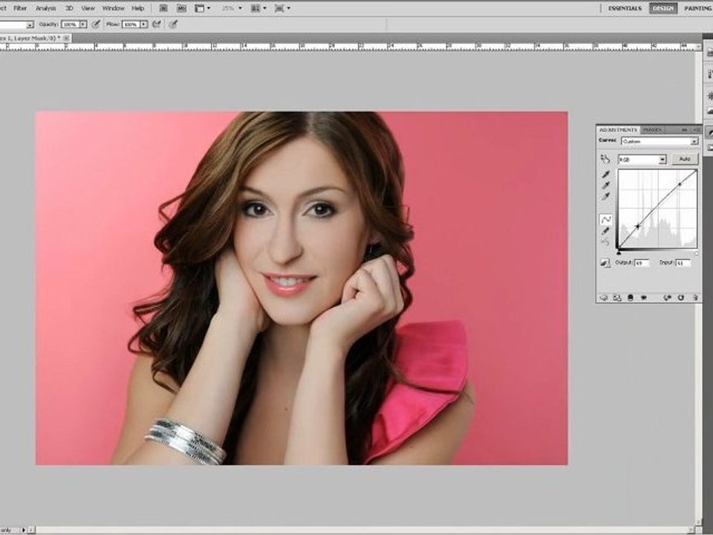
Task: Open the Window menu
Action: 113,8
